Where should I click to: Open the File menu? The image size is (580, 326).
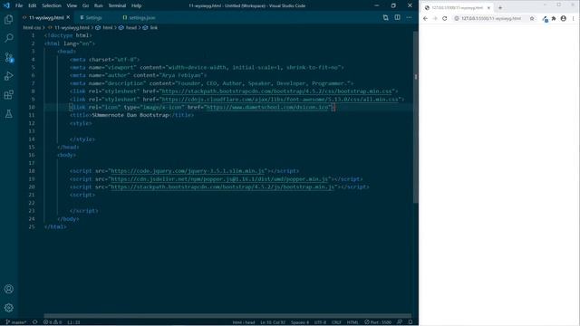[19, 5]
